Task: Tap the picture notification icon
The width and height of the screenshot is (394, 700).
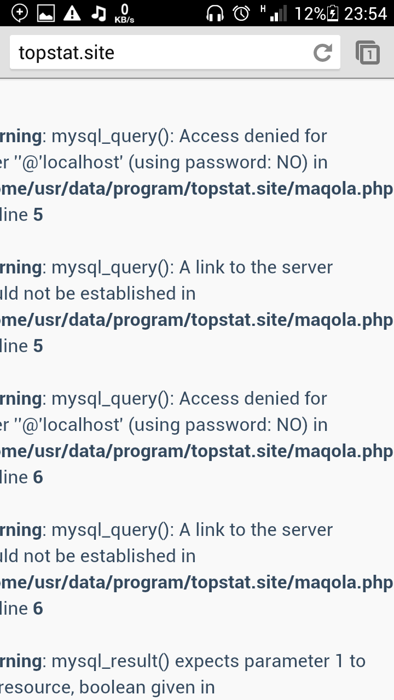Action: click(46, 13)
